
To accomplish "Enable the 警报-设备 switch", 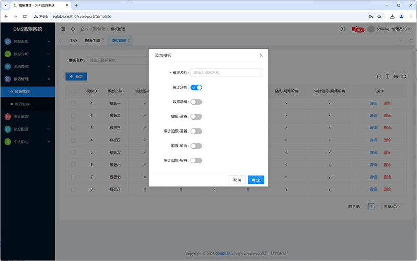I will point(196,116).
